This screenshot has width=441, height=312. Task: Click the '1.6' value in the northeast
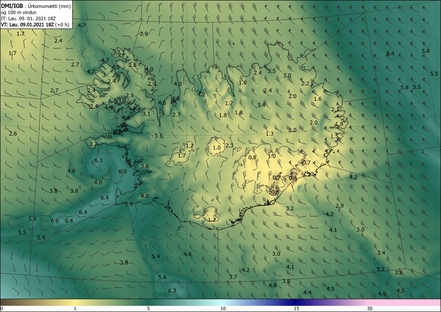318,99
